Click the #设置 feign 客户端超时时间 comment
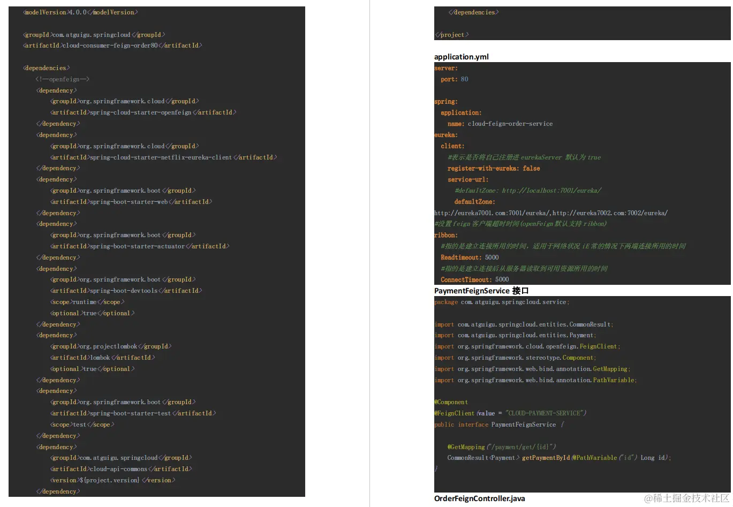Image resolution: width=733 pixels, height=507 pixels. pos(520,224)
